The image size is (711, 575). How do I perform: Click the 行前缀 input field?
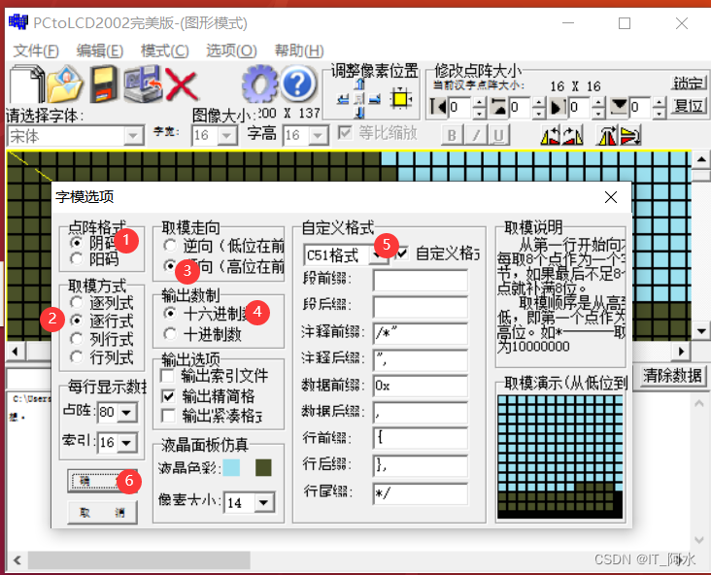(421, 438)
